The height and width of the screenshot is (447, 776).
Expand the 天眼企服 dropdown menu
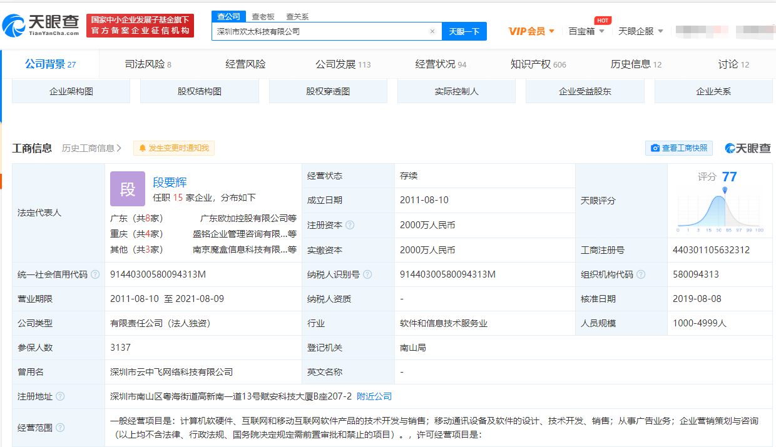tap(641, 31)
